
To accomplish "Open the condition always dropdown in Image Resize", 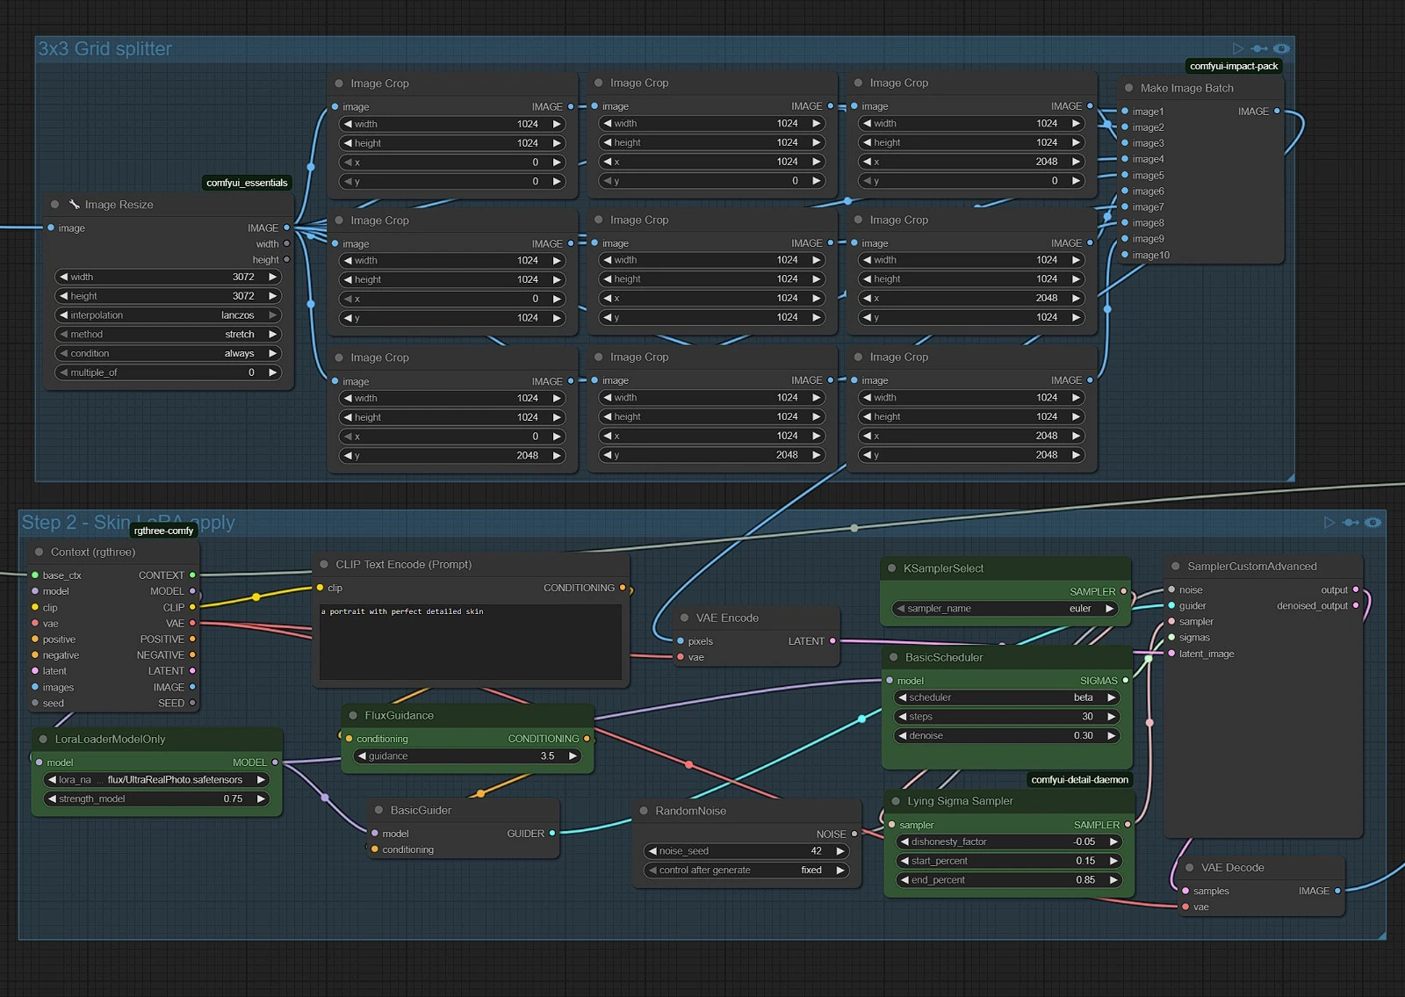I will (168, 354).
